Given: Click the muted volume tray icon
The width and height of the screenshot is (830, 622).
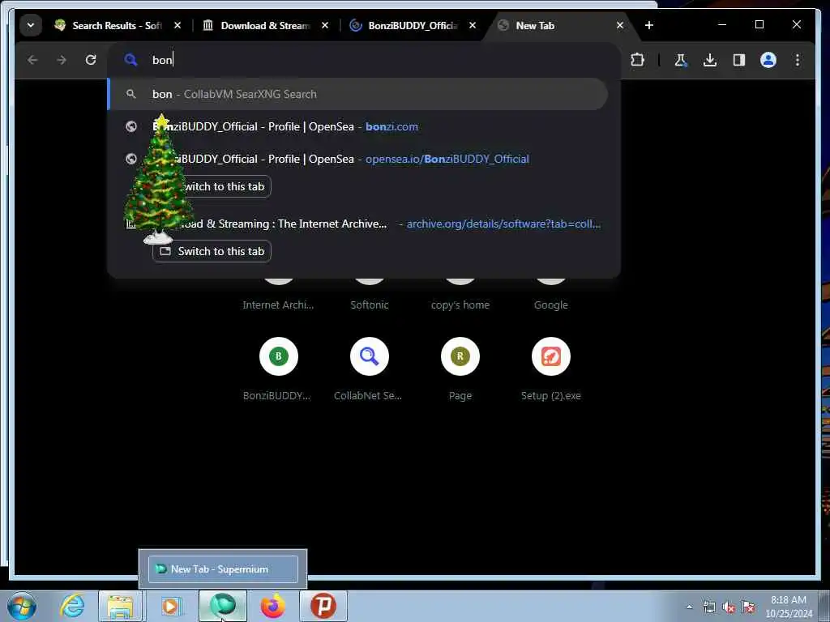Looking at the screenshot, I should pyautogui.click(x=729, y=607).
